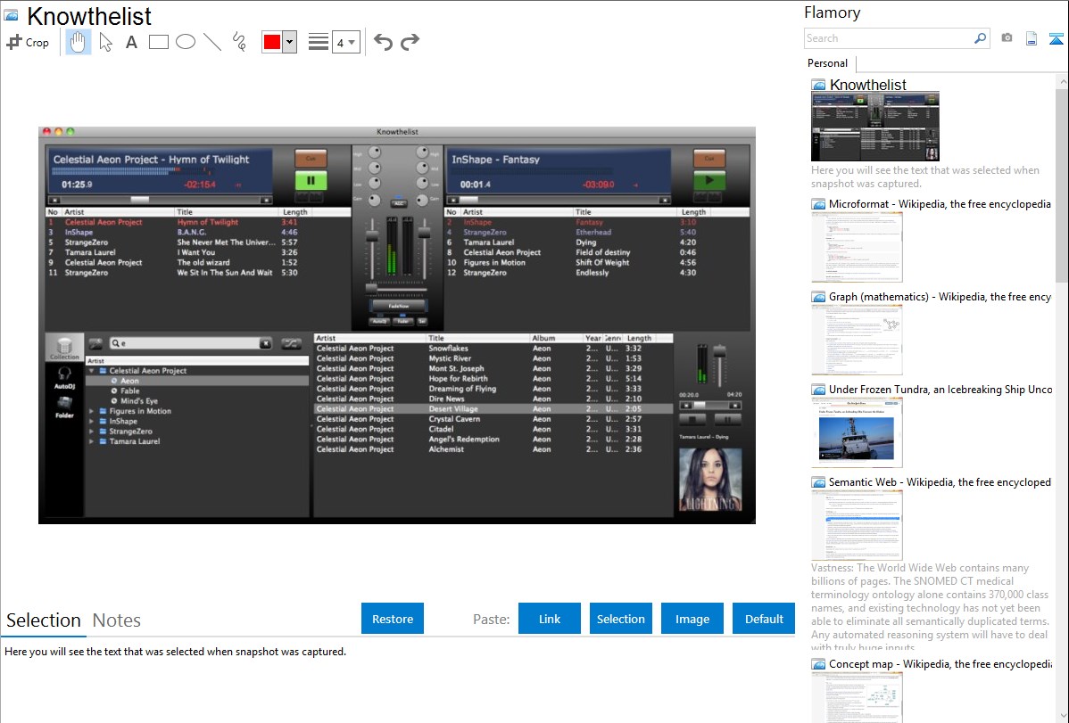The height and width of the screenshot is (723, 1069).
Task: Click the Tamara Laurel album cover art
Action: pos(710,480)
